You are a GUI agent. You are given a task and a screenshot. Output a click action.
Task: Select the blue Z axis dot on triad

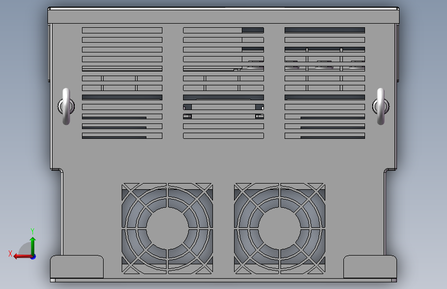34,257
